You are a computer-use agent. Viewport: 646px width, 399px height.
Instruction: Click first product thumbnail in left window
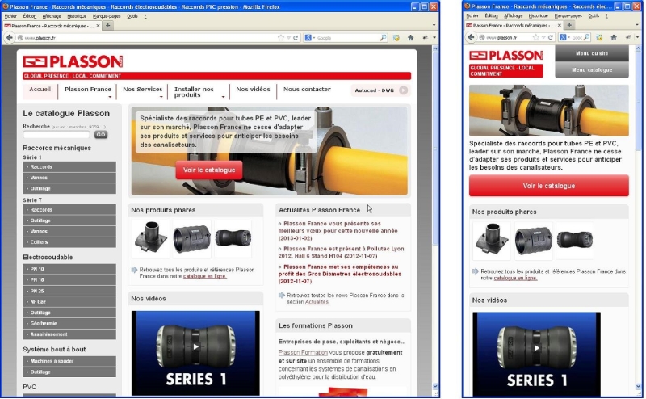point(150,238)
